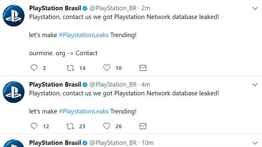Screen dimensions: 262x147
Task: Open #PlaystationLeaks hashtag in the second tweet
Action: click(x=84, y=111)
